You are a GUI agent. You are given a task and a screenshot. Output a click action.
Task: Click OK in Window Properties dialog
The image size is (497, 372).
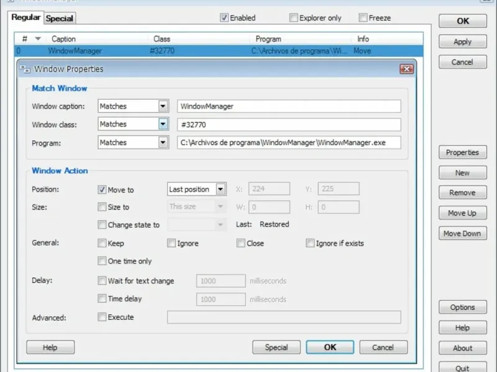[x=330, y=347]
